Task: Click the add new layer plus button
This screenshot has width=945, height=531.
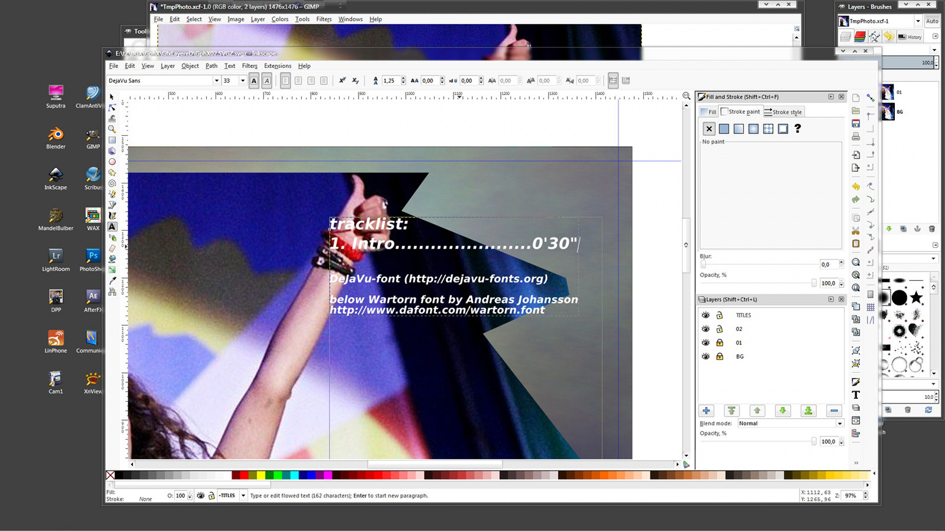Action: tap(706, 410)
